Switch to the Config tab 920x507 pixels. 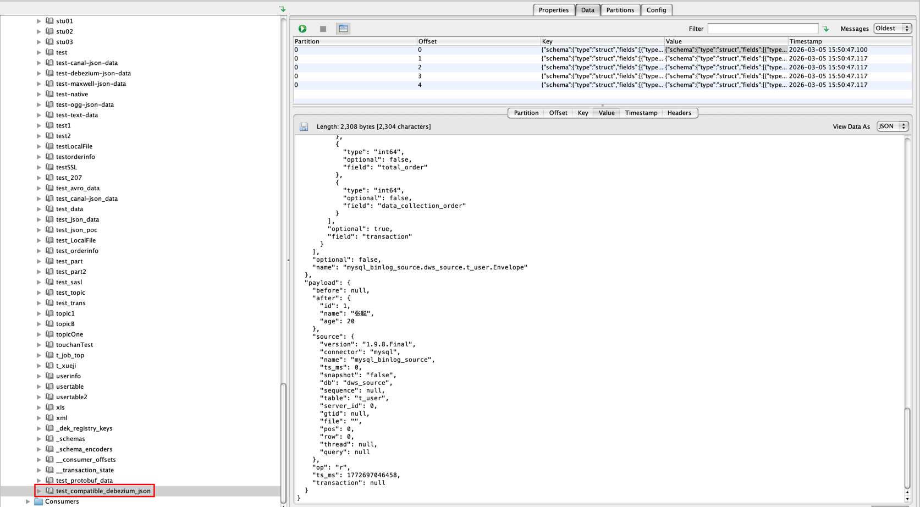coord(656,10)
